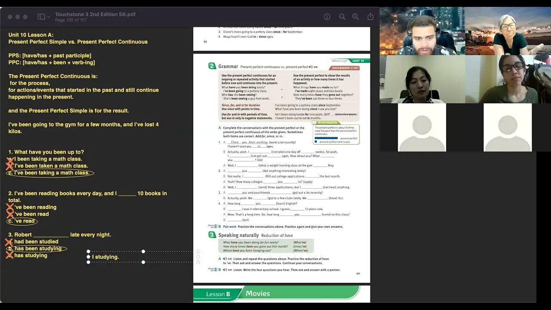Click the 'Lesson B' green tab
Viewport: 551px width, 310px height.
(x=218, y=294)
